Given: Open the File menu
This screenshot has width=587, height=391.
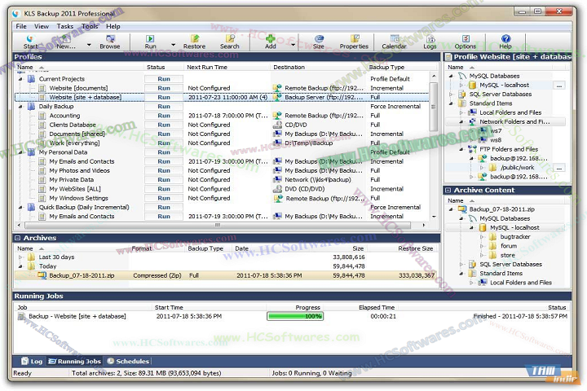Looking at the screenshot, I should tap(21, 26).
